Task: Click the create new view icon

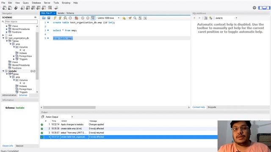Action: click(x=33, y=8)
